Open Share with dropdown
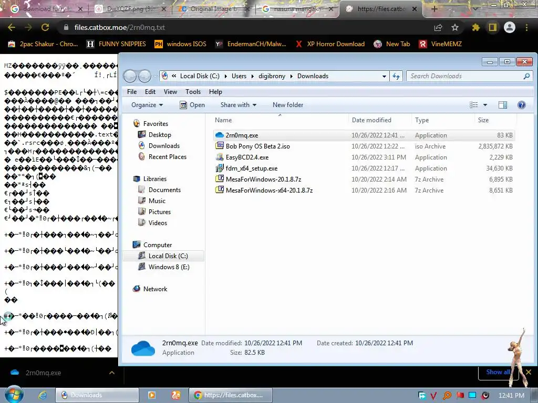The width and height of the screenshot is (538, 403). (239, 105)
